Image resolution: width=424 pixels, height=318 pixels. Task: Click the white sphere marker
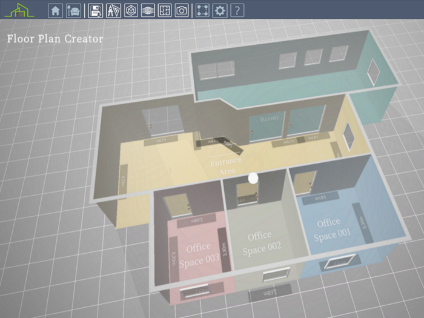pos(253,178)
